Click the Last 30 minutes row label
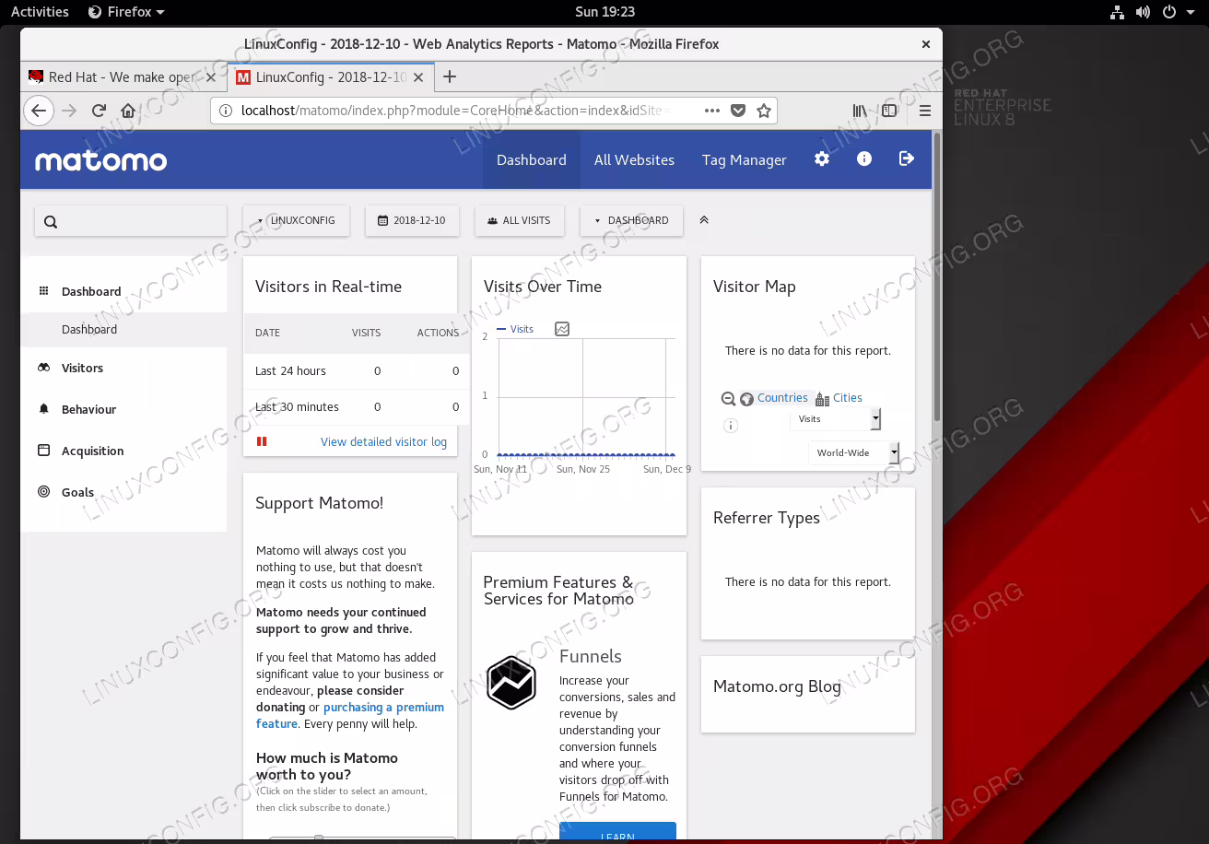 pyautogui.click(x=297, y=407)
